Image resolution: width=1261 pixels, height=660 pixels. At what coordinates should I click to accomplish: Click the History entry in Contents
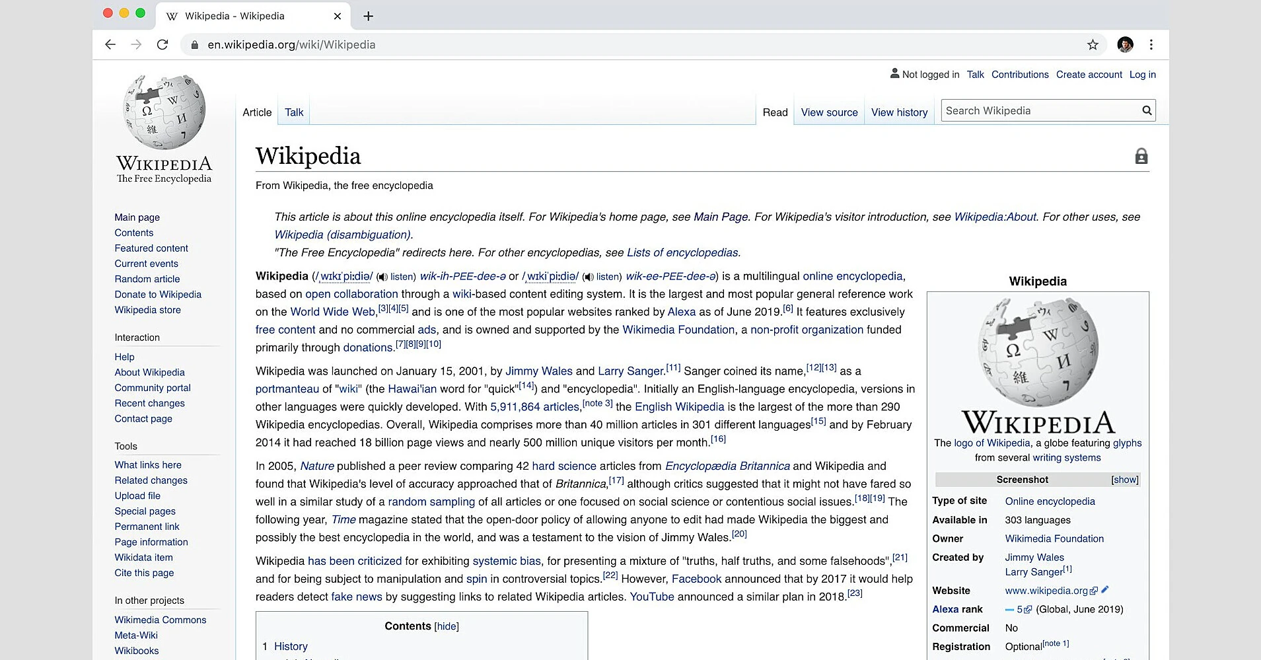pos(291,646)
